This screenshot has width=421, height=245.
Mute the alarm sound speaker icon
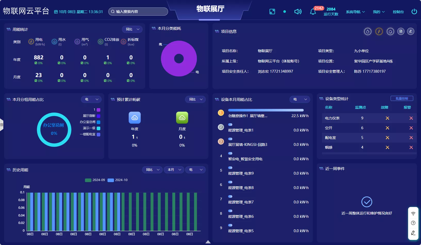tap(298, 12)
